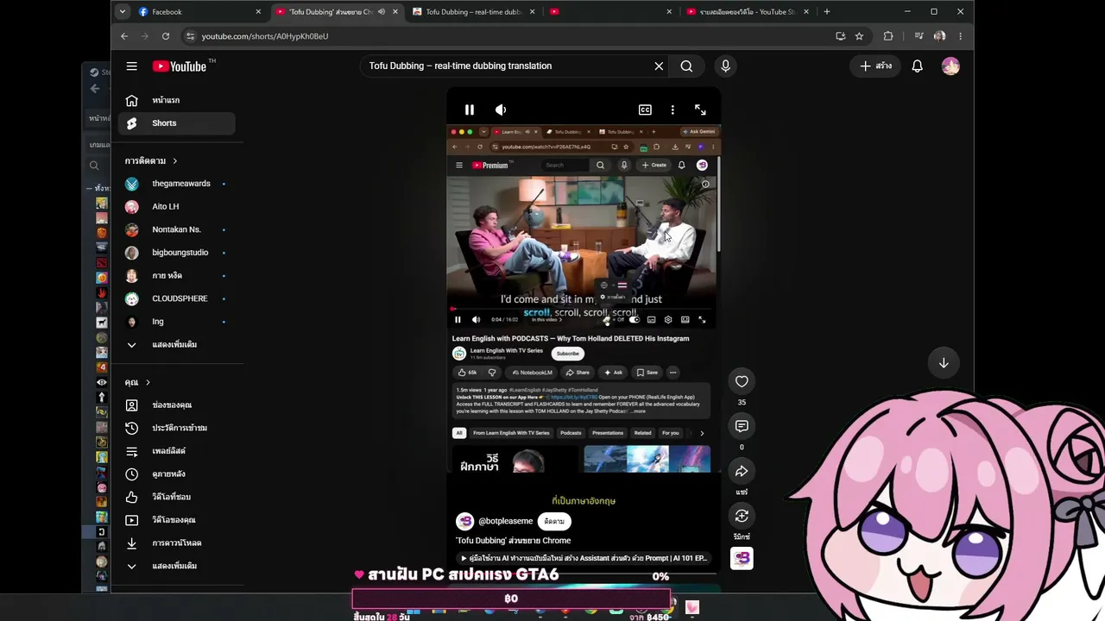Viewport: 1105px width, 621px height.
Task: Mute the Short's volume
Action: coord(501,110)
